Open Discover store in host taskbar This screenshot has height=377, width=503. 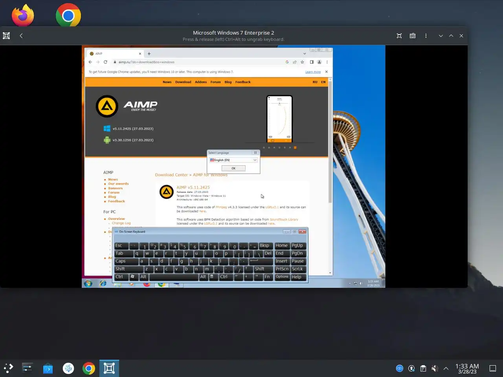[x=48, y=368]
